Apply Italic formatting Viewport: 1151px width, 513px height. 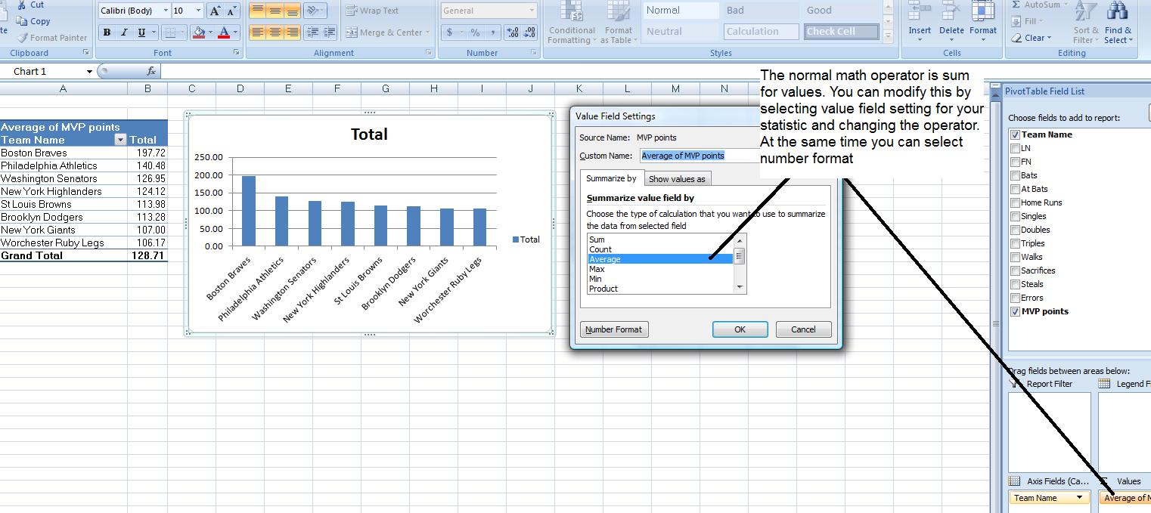pyautogui.click(x=124, y=32)
